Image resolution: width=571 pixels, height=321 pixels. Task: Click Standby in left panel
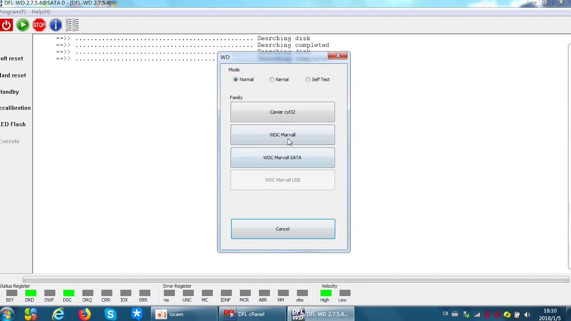point(9,92)
